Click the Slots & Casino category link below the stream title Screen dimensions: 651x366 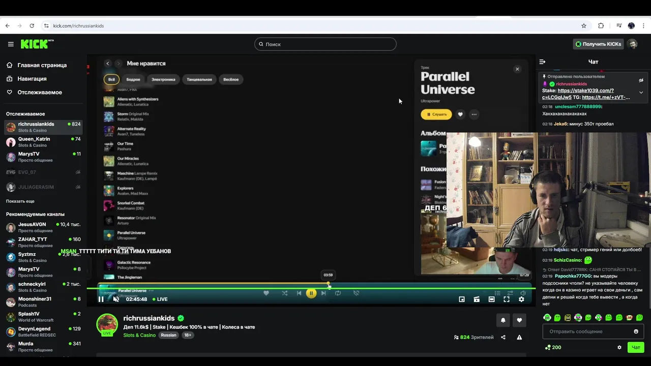coord(139,335)
